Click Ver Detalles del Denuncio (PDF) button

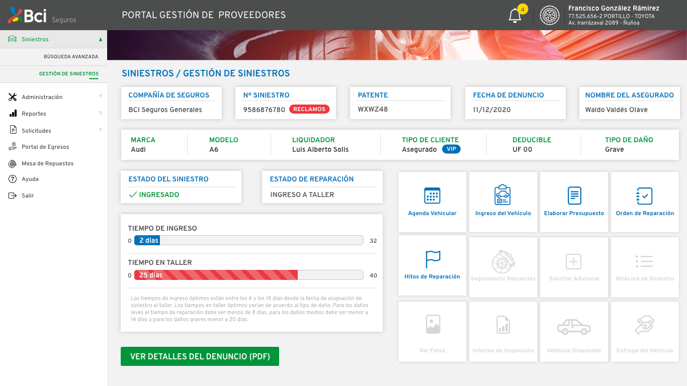200,356
